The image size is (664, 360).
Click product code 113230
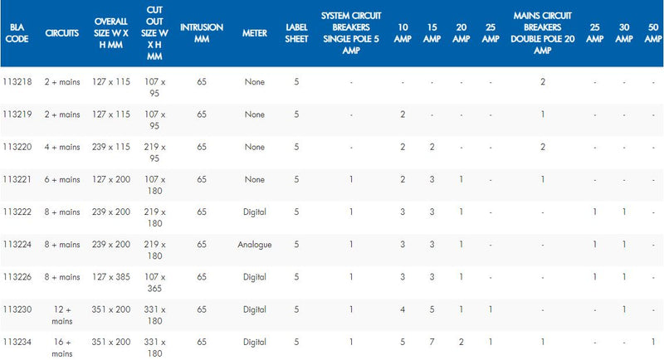click(17, 309)
